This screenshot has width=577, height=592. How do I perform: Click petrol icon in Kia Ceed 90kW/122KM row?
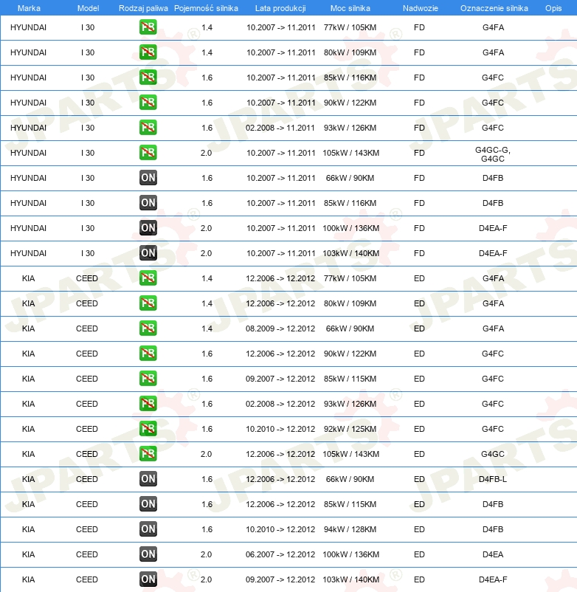[x=148, y=354]
